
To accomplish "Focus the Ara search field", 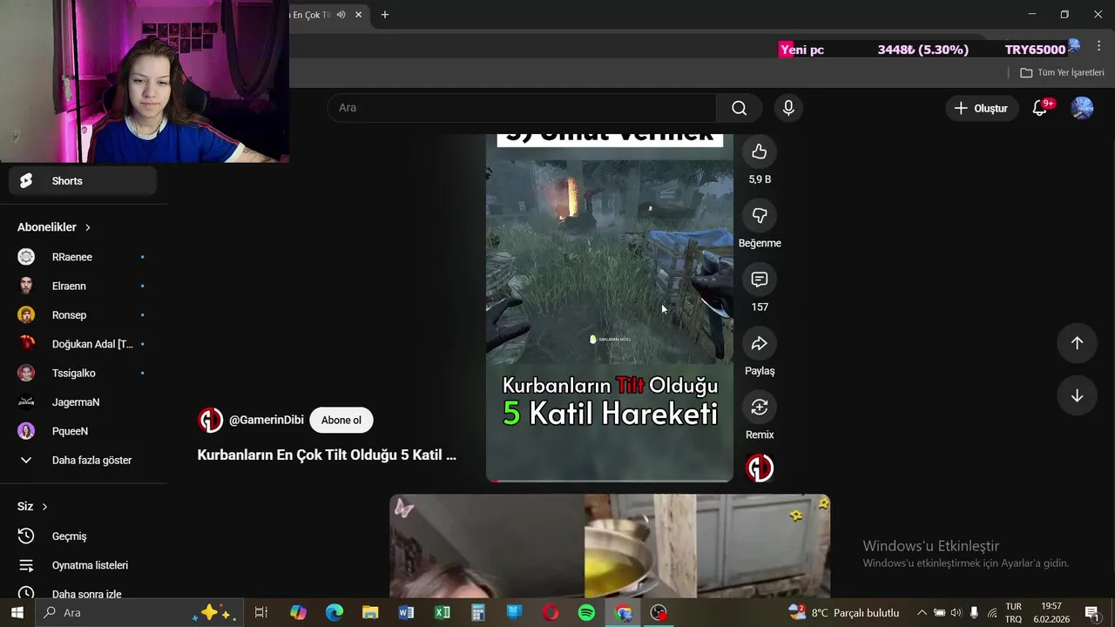I will point(523,108).
